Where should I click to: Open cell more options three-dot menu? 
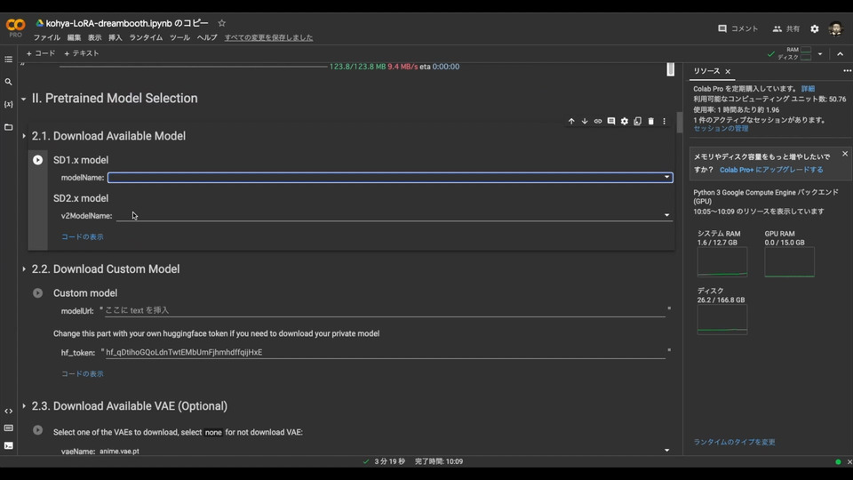click(664, 122)
